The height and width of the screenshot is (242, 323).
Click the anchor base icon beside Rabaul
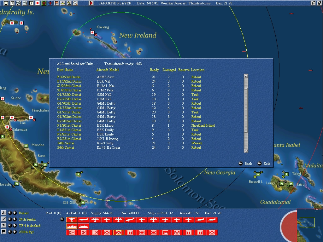point(4,213)
